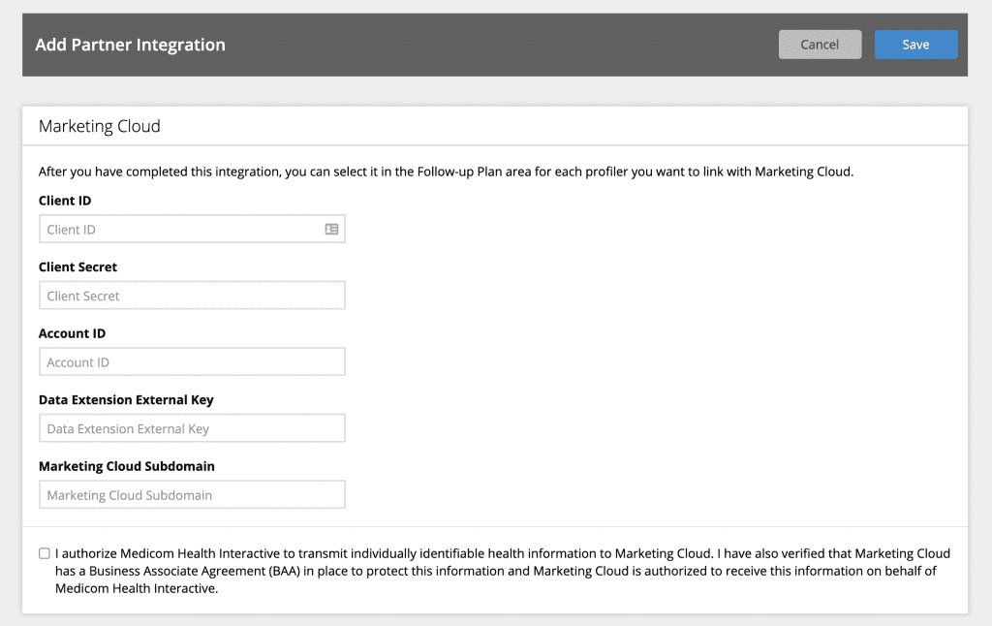Click the "Marketing Cloud" section heading
The image size is (992, 626).
(x=100, y=126)
